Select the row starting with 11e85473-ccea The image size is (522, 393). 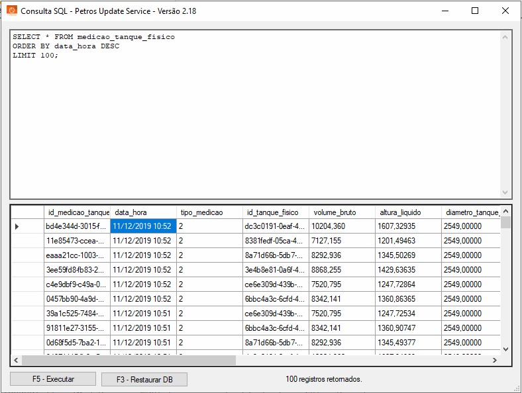[76, 241]
